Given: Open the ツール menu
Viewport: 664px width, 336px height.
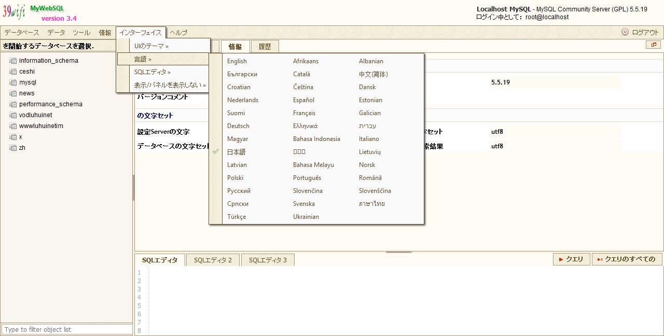Looking at the screenshot, I should tap(81, 32).
